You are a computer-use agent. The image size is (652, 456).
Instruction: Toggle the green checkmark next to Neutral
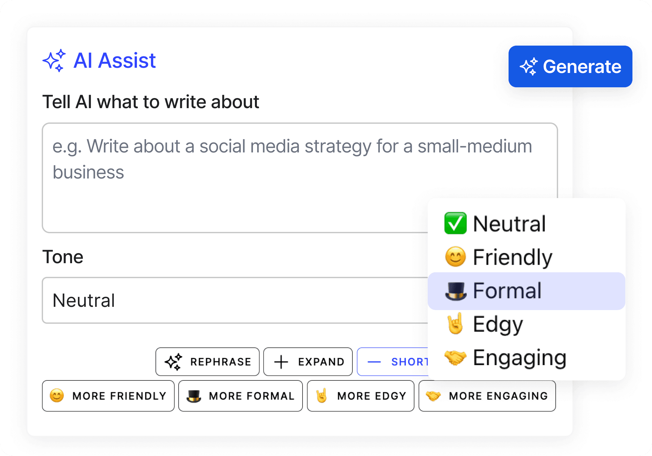pos(455,223)
